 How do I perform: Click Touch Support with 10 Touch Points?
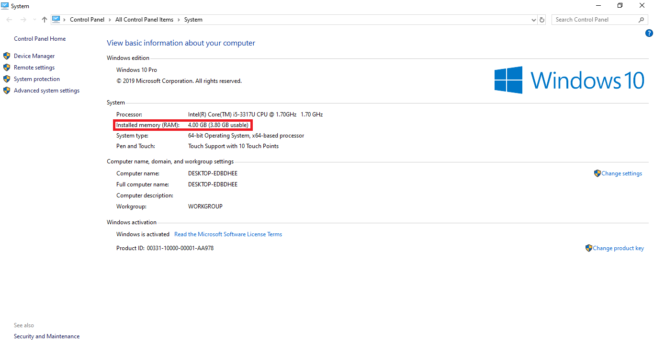234,146
